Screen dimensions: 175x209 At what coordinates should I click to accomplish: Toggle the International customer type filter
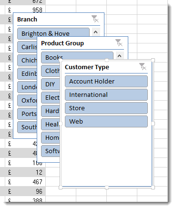coord(106,95)
